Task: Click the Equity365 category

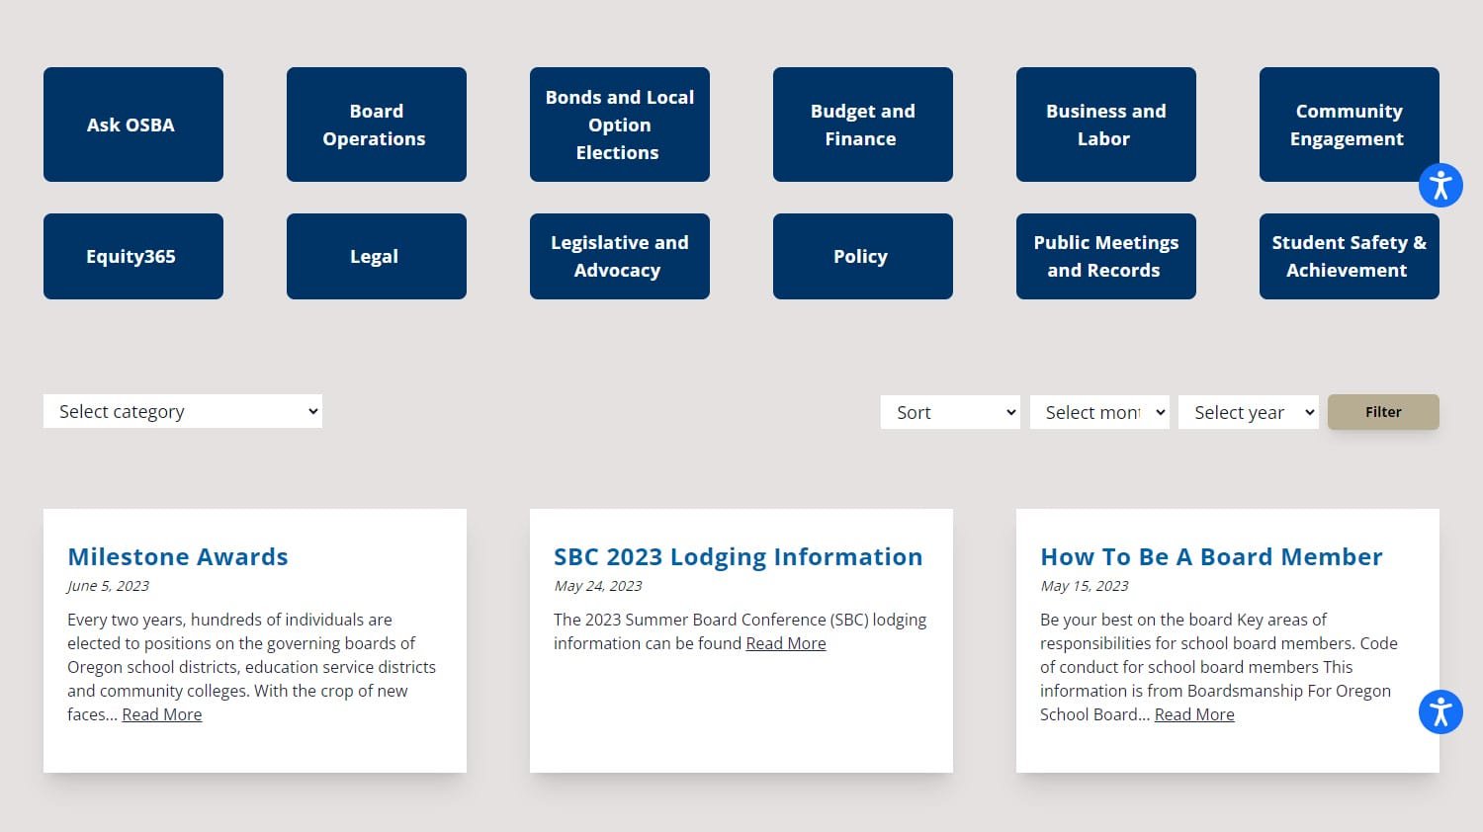Action: click(132, 256)
